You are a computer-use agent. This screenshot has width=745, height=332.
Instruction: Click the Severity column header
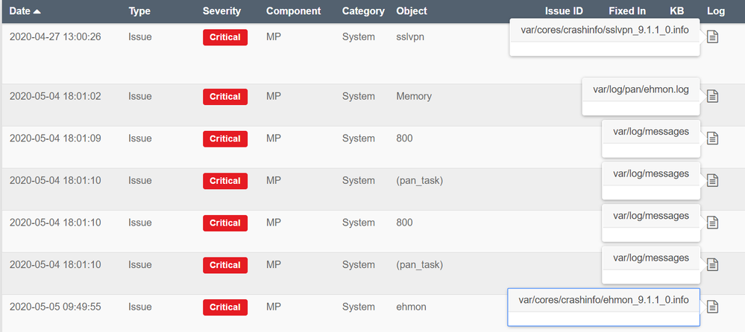[221, 11]
